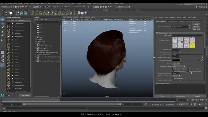Toggle the Use Guide Proximity checkbox
The width and height of the screenshot is (208, 117).
tap(173, 71)
